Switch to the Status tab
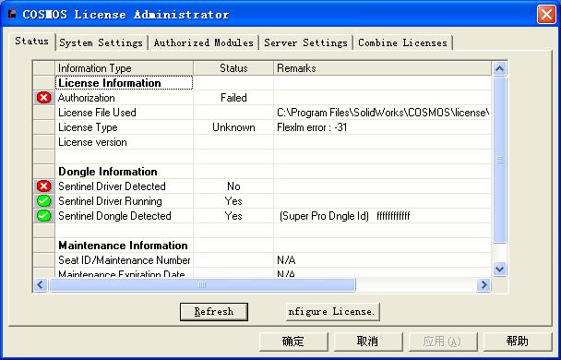The width and height of the screenshot is (561, 360). click(x=32, y=42)
